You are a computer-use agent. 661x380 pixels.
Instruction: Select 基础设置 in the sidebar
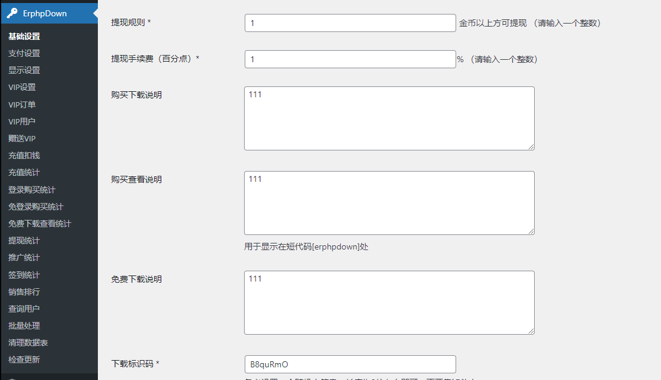(24, 36)
